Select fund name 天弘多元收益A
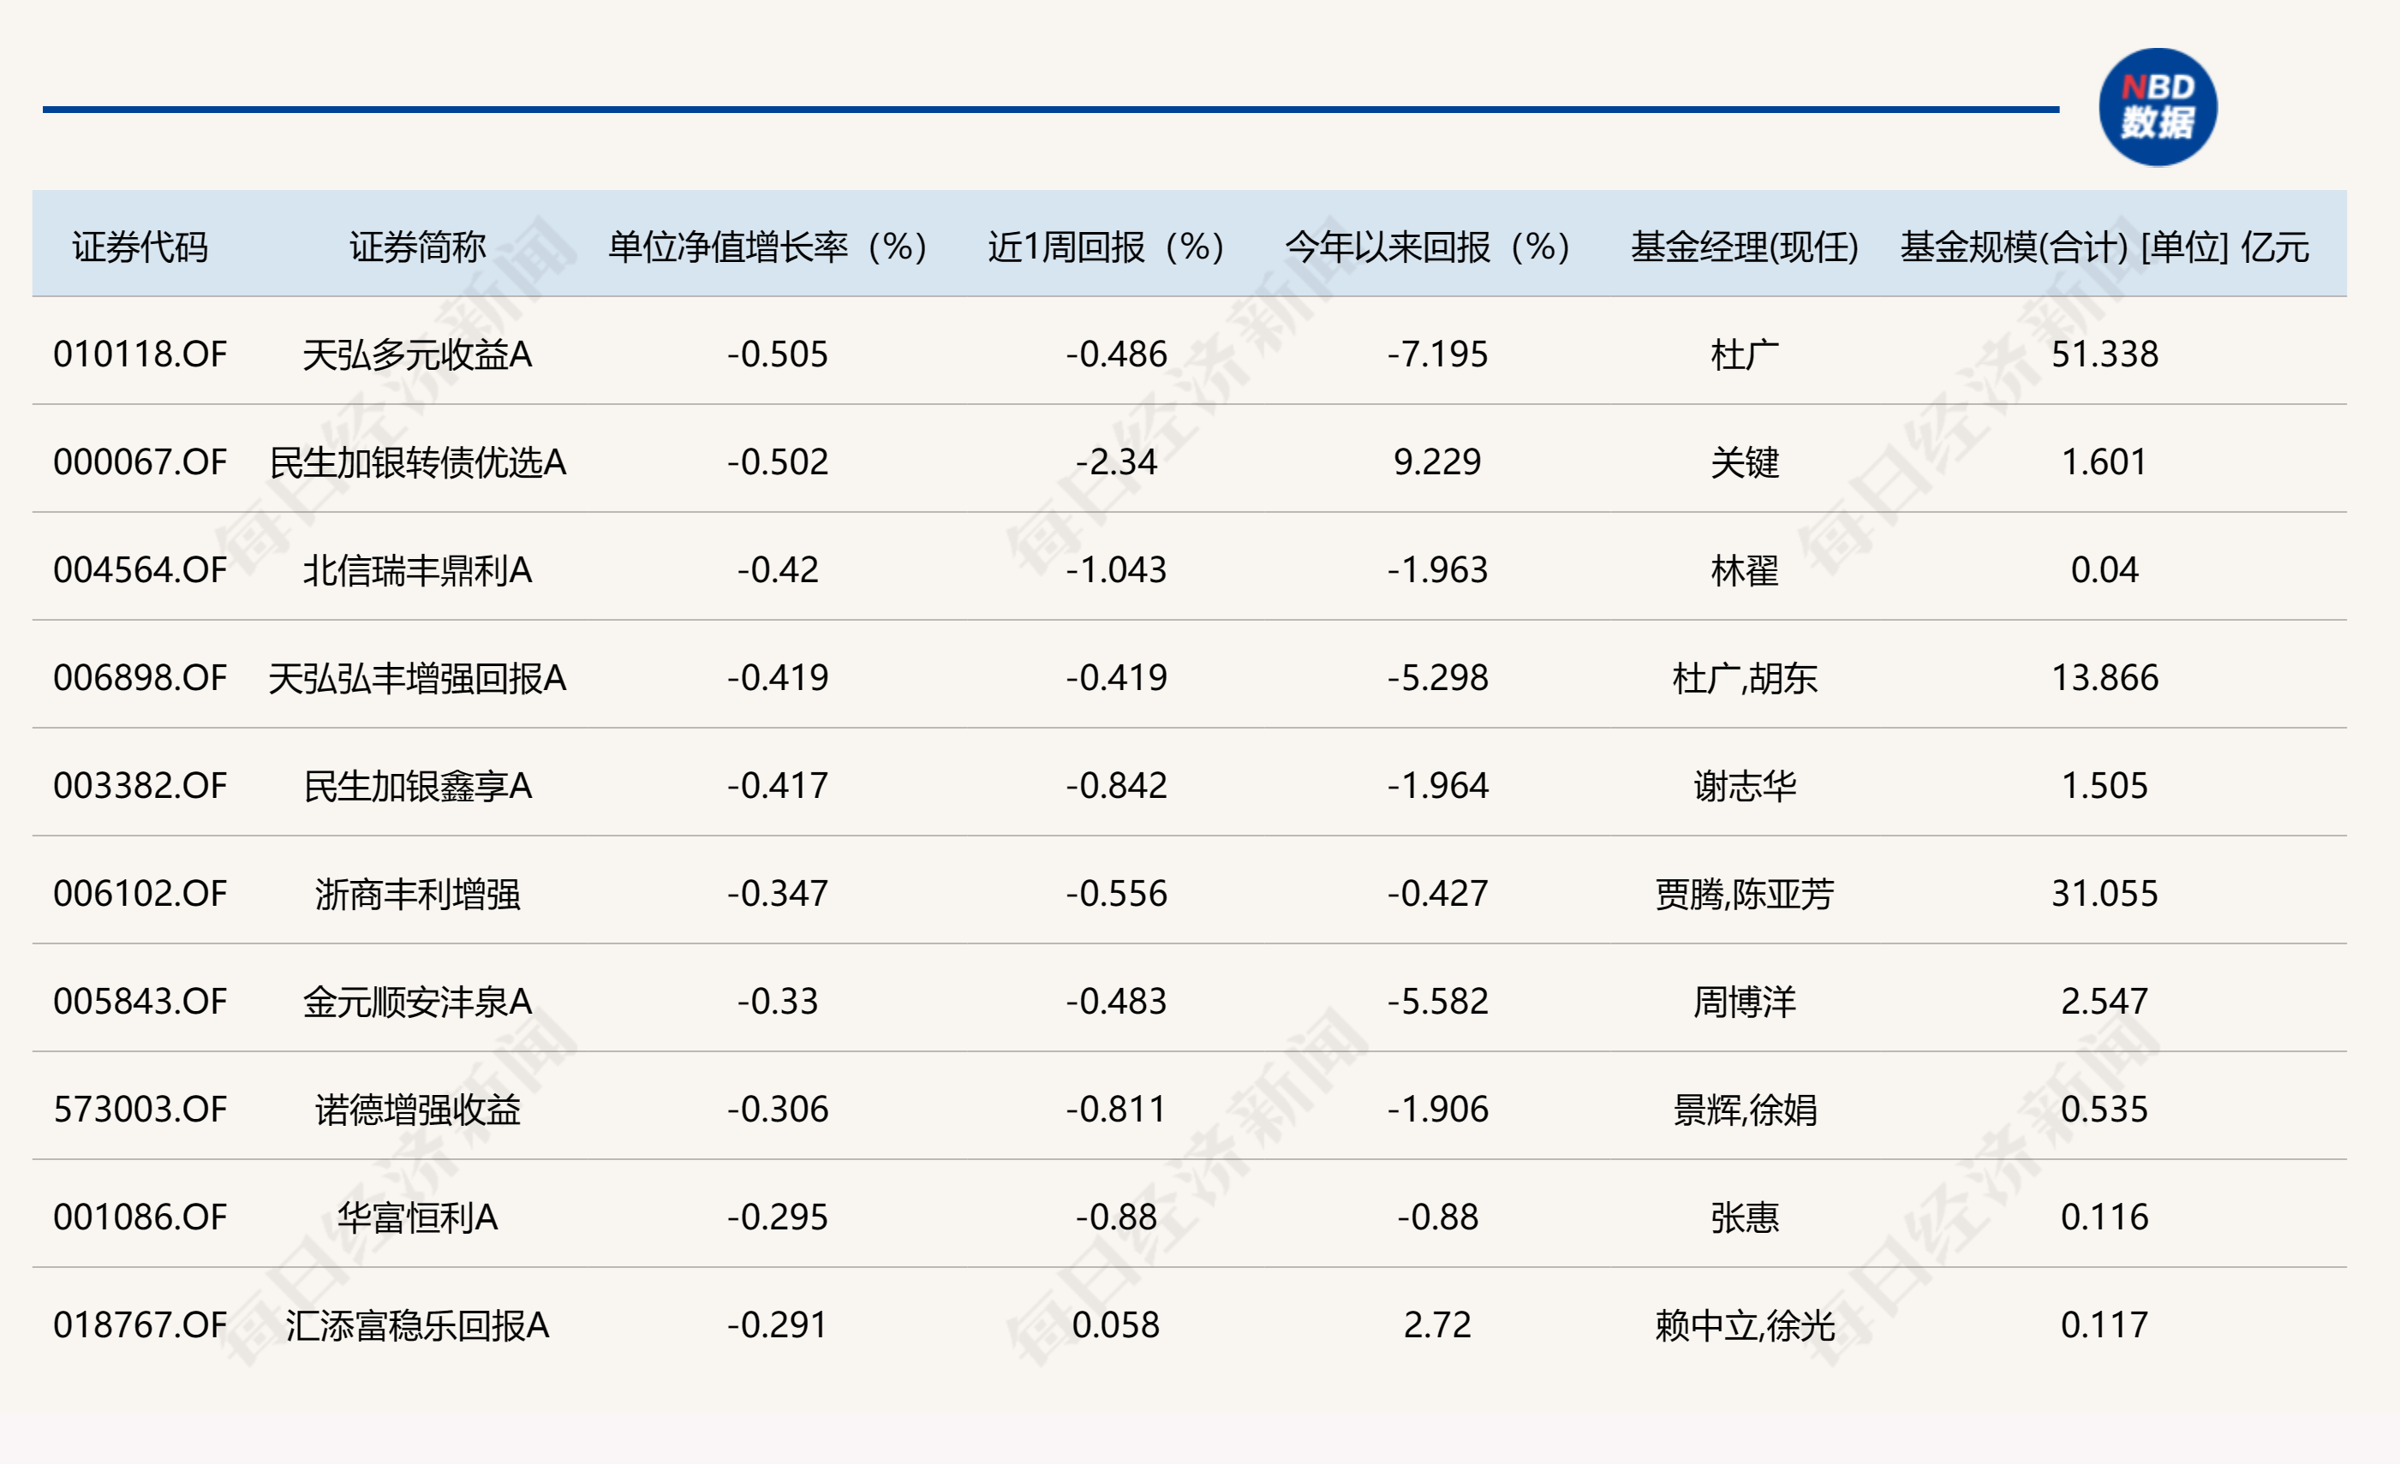 click(418, 354)
